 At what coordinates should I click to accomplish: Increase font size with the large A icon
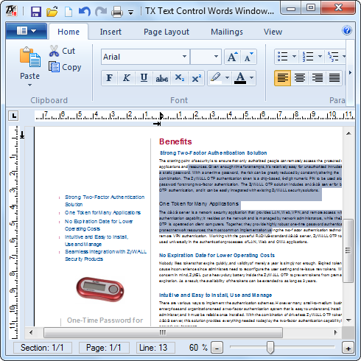232,57
